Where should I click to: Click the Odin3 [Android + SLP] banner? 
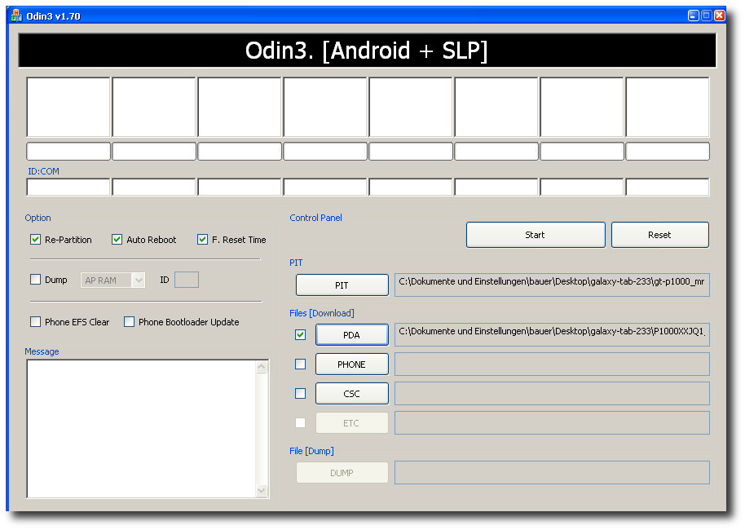tap(367, 51)
